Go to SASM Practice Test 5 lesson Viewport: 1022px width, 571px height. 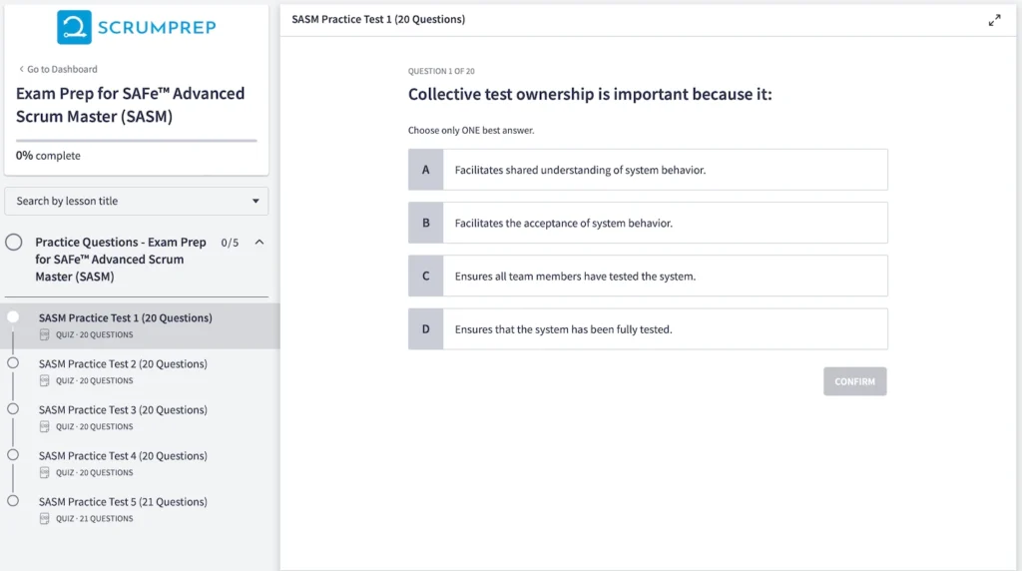point(123,502)
